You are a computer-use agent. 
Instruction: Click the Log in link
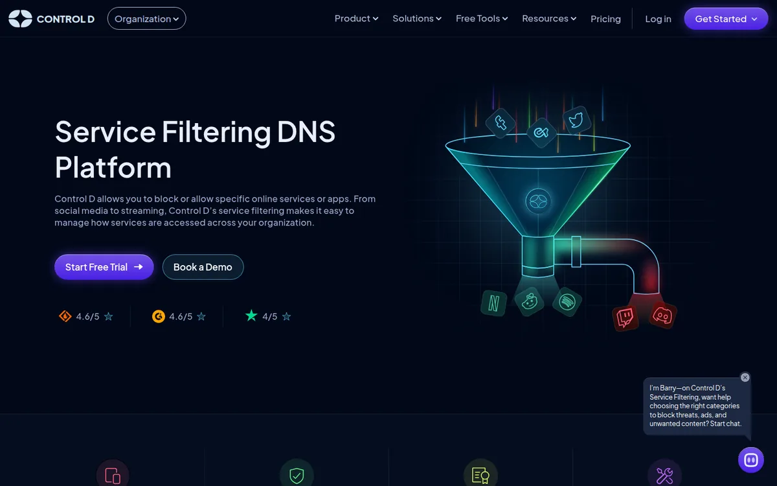point(658,19)
